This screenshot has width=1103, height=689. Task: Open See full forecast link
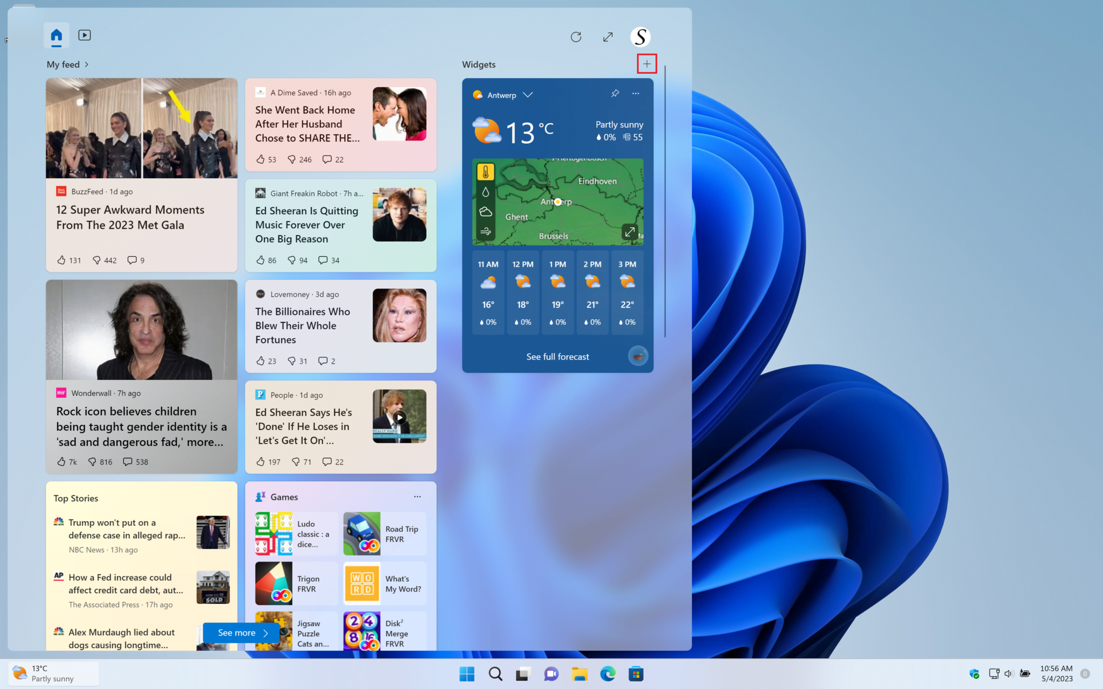(557, 356)
